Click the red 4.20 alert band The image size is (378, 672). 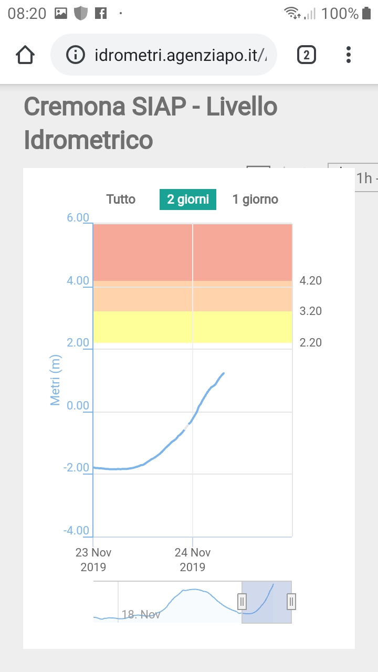(x=193, y=253)
